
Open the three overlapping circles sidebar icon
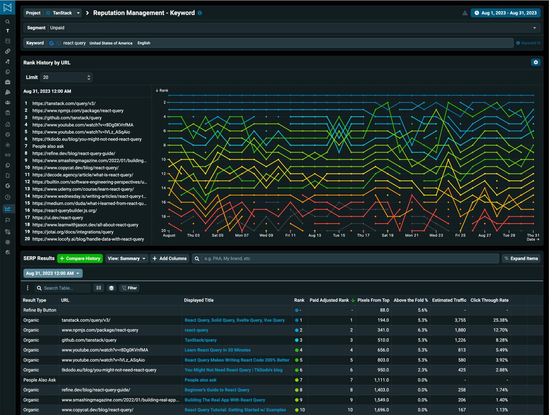point(7,145)
